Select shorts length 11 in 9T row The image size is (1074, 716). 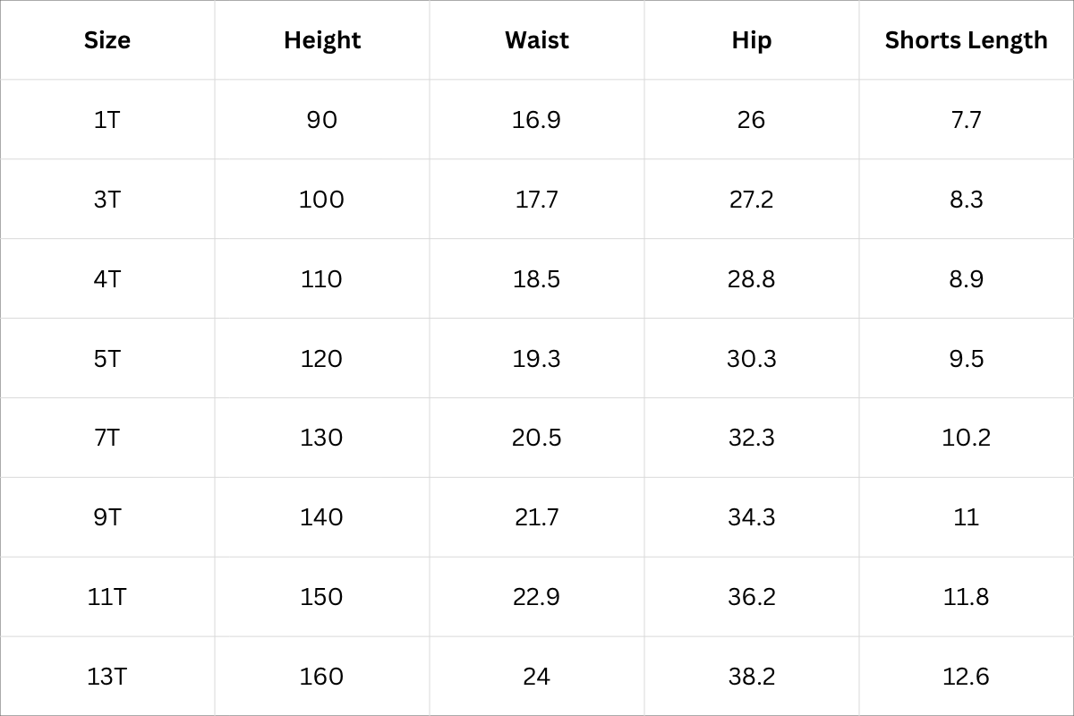(x=966, y=517)
